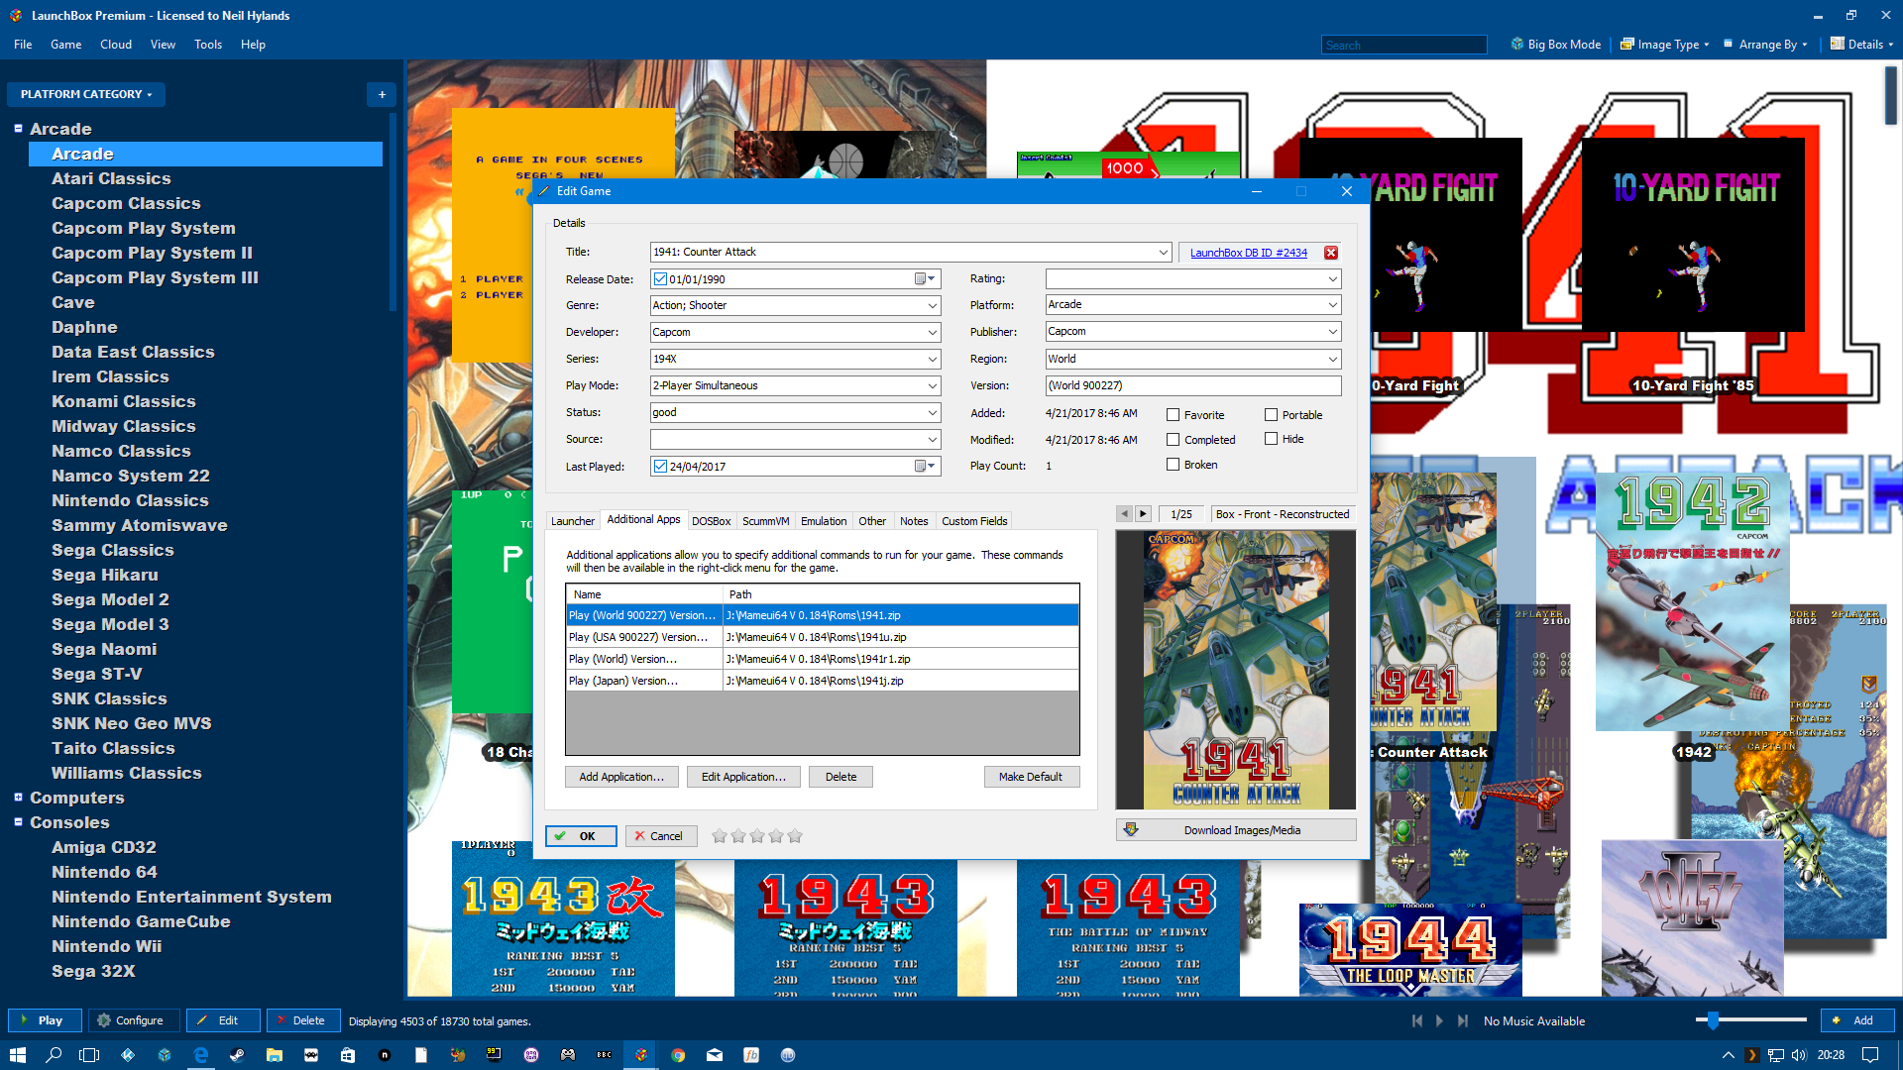Open the Mail taskbar icon

point(715,1055)
